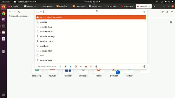The image size is (175, 98).
Task: Choose the 'location map' suggestion
Action: (91, 27)
